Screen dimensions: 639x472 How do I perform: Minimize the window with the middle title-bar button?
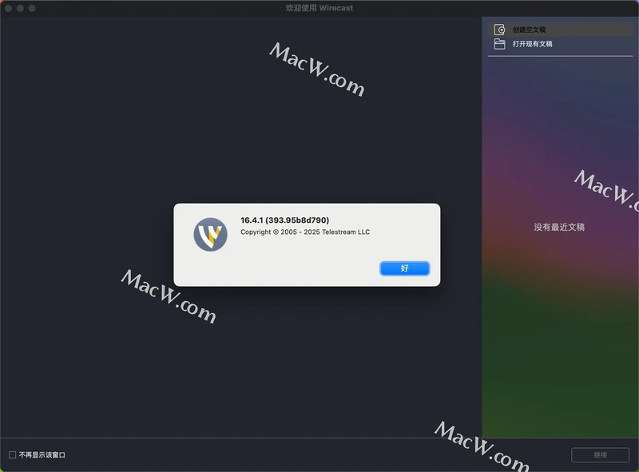(20, 8)
